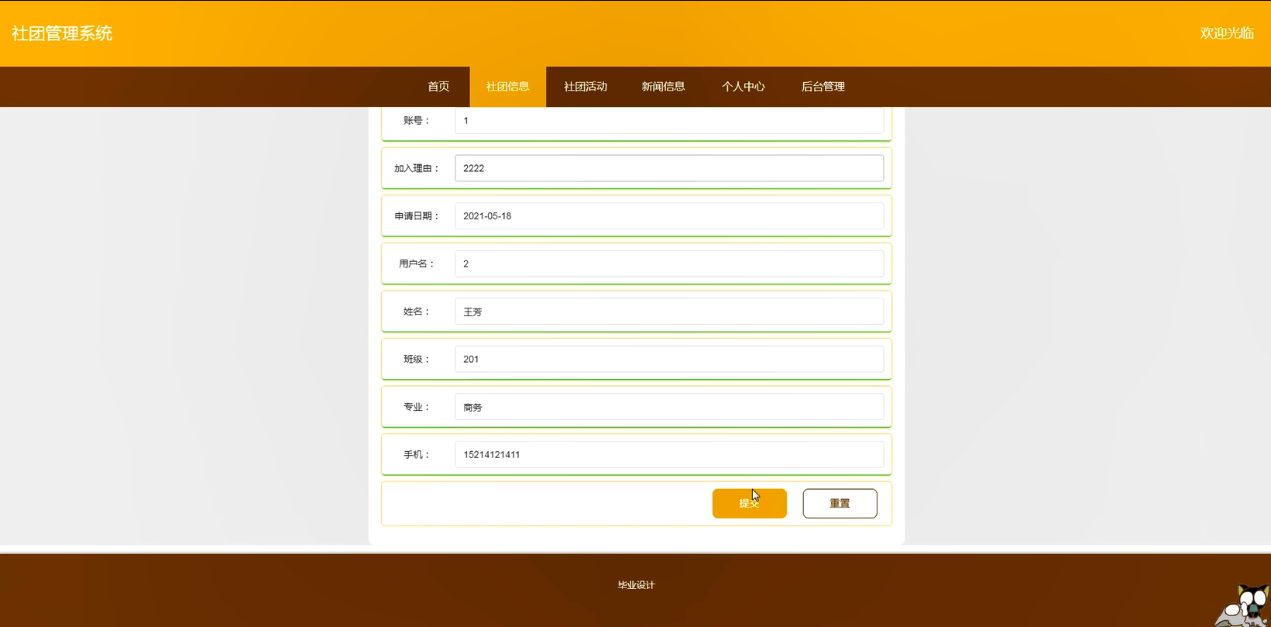
Task: Click into the 加入理由 text field
Action: point(668,168)
